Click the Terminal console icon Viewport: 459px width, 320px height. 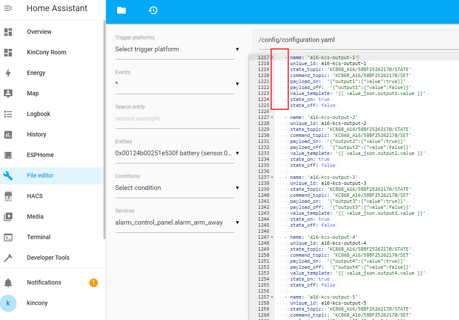(8, 237)
